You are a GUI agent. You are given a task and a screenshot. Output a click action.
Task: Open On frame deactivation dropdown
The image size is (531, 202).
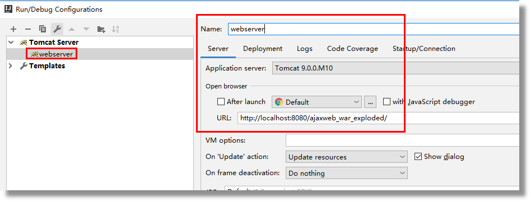coord(346,173)
